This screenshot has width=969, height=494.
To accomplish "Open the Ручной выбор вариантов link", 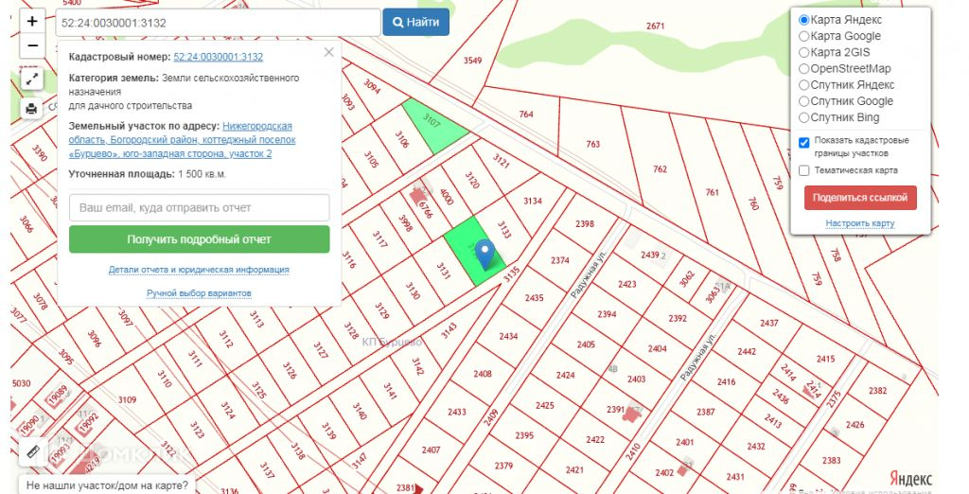I will pyautogui.click(x=199, y=293).
